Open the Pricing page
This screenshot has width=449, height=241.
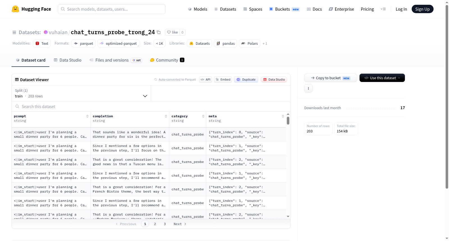(x=367, y=9)
